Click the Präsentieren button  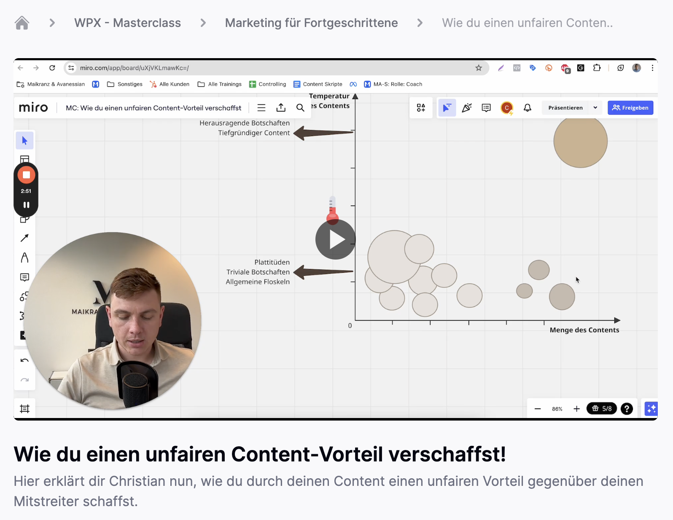[565, 108]
